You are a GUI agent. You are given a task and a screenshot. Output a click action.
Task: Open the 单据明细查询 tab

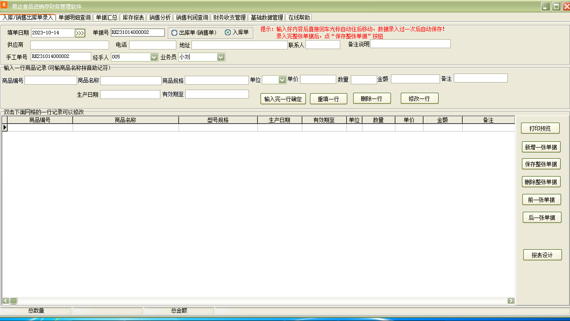click(x=75, y=17)
